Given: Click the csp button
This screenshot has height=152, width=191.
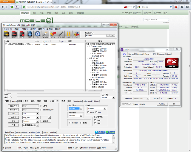Looking at the screenshot, I should (x=14, y=114).
